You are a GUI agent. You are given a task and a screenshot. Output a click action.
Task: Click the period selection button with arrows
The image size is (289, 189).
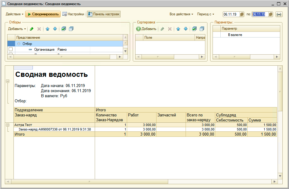279,14
